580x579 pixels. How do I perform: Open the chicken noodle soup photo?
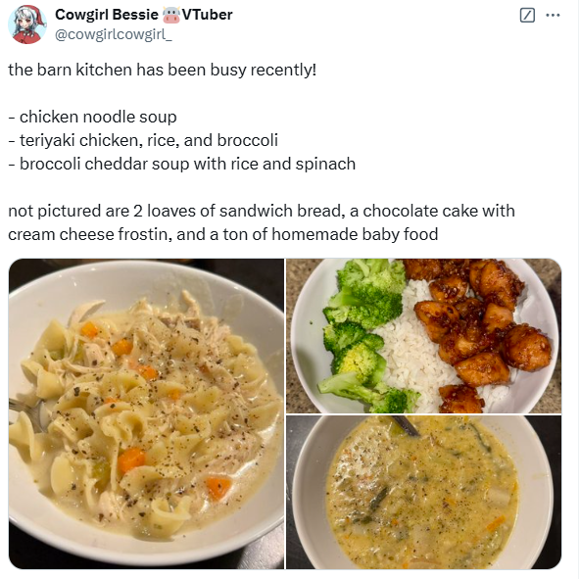(x=147, y=413)
